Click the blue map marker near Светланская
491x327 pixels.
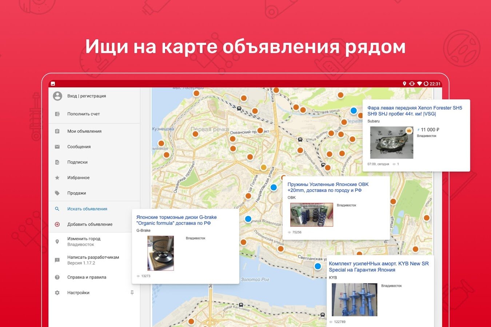click(x=318, y=266)
